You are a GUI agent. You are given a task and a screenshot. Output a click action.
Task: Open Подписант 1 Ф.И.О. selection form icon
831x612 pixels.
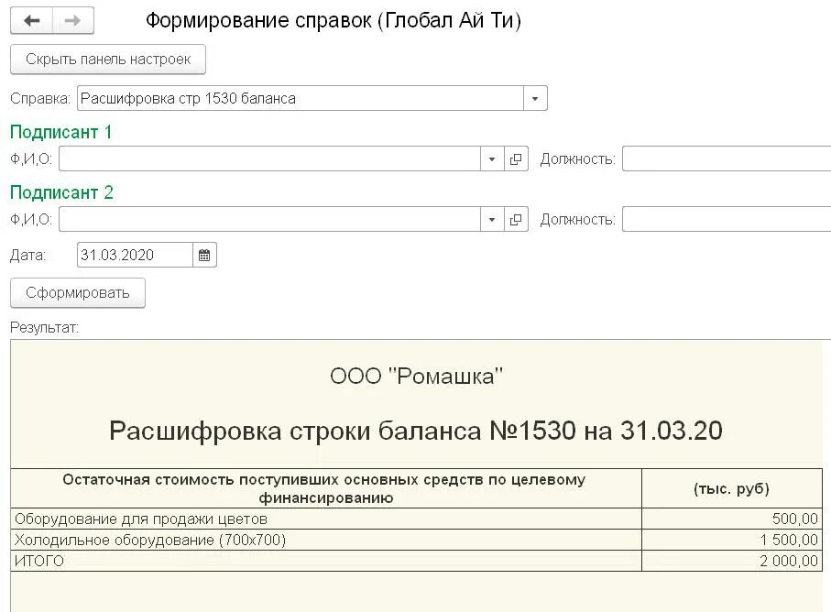[516, 159]
